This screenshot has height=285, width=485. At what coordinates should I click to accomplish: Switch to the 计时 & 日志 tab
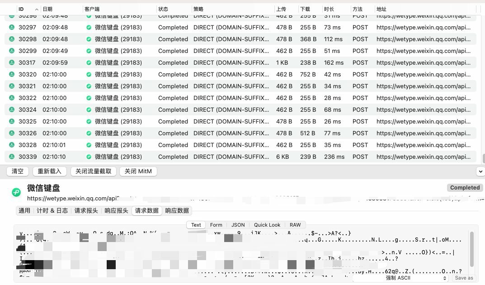tap(52, 211)
